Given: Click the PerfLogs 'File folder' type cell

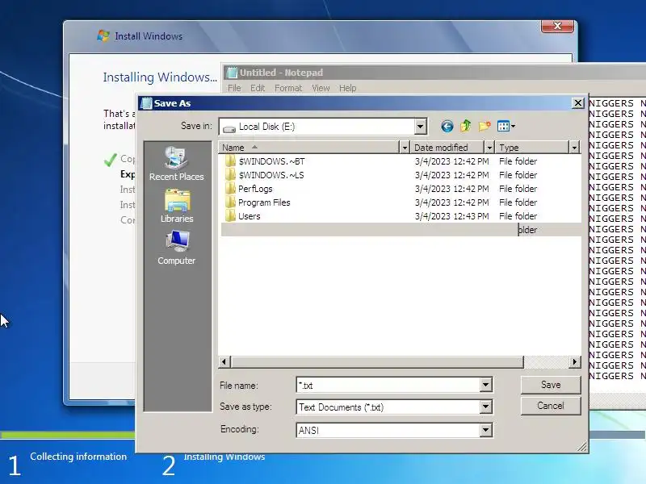Looking at the screenshot, I should click(x=518, y=189).
